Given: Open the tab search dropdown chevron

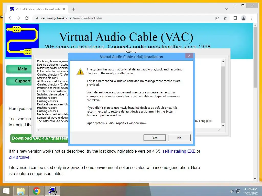Looking at the screenshot, I should point(226,9).
